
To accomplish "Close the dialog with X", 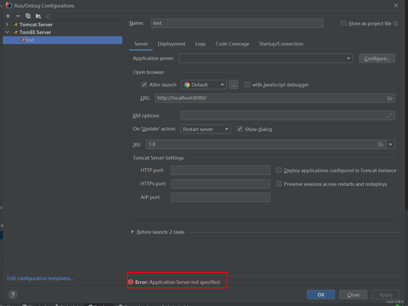I will pyautogui.click(x=396, y=5).
